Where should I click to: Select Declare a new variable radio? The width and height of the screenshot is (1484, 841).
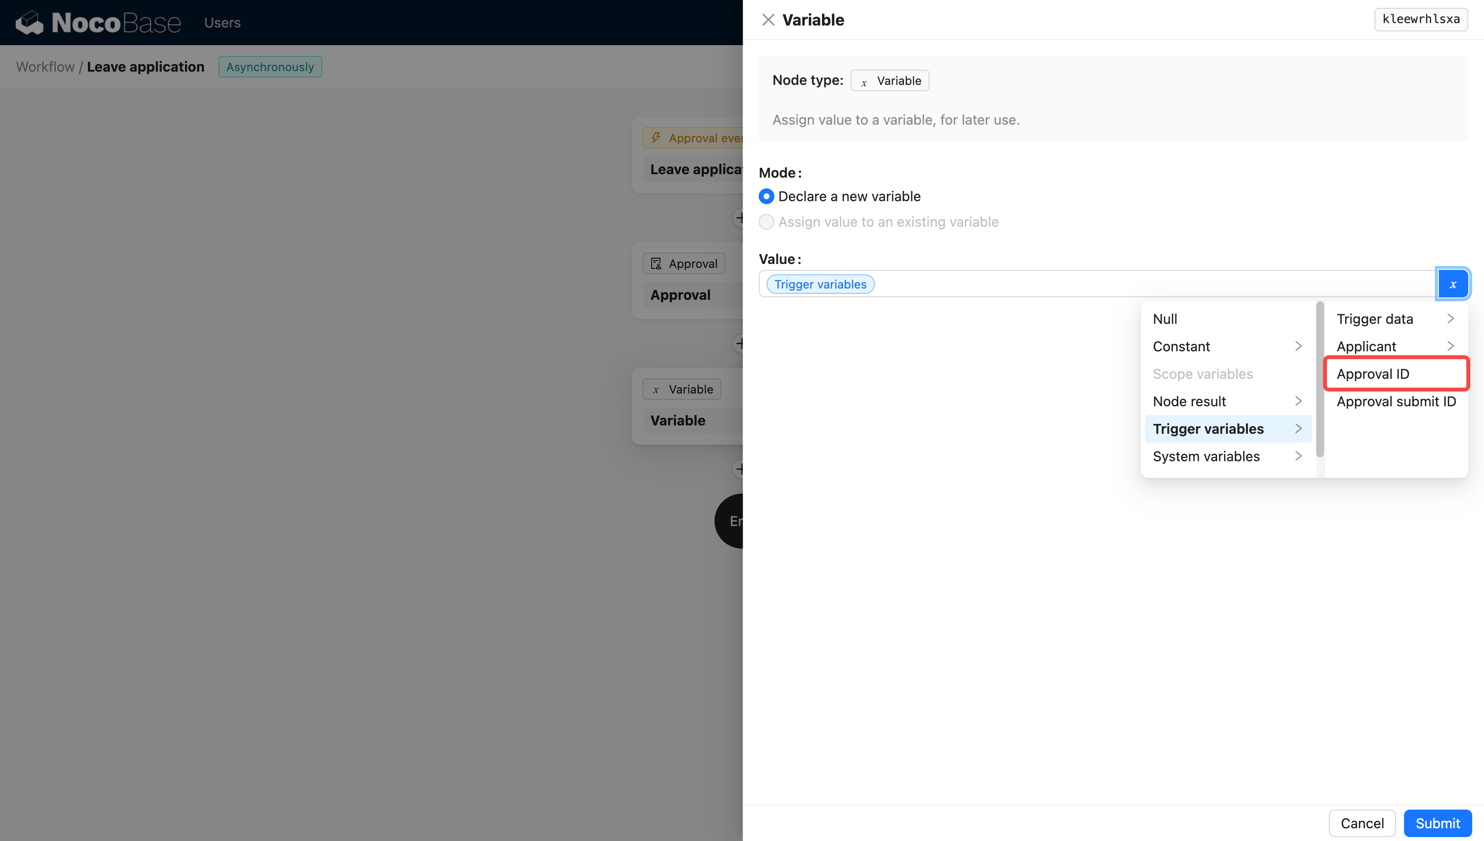point(766,196)
